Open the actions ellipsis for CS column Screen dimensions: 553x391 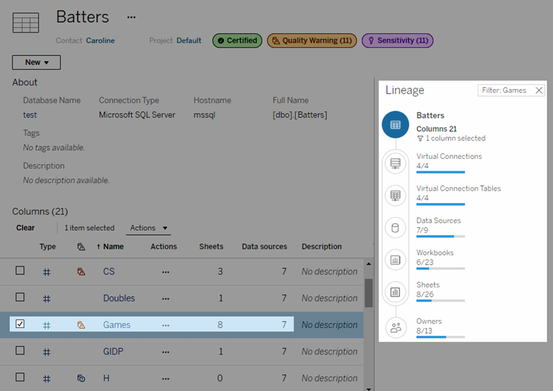(166, 271)
